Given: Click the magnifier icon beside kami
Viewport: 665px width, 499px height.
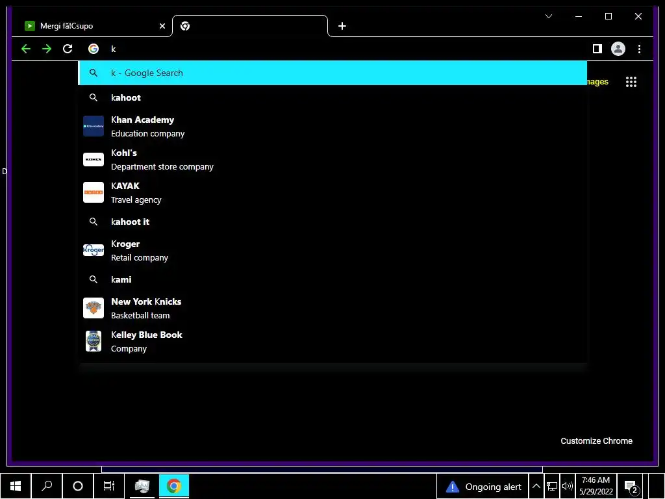Looking at the screenshot, I should 94,279.
